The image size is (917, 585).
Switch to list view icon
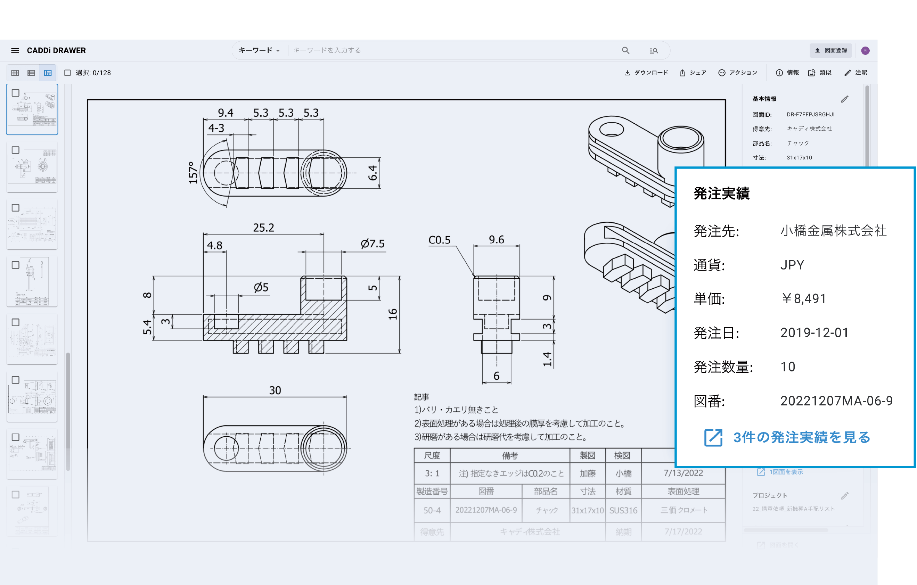tap(31, 73)
